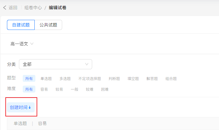Click 编辑试卷 breadcrumb text

pyautogui.click(x=57, y=8)
